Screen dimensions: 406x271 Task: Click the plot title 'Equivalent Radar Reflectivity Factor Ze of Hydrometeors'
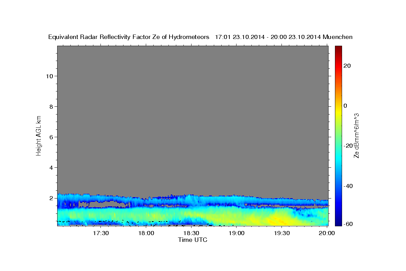coord(129,37)
